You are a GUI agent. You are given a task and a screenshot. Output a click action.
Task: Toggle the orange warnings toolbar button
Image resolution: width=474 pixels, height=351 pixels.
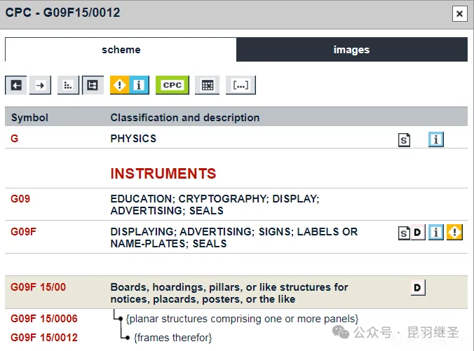pyautogui.click(x=120, y=85)
